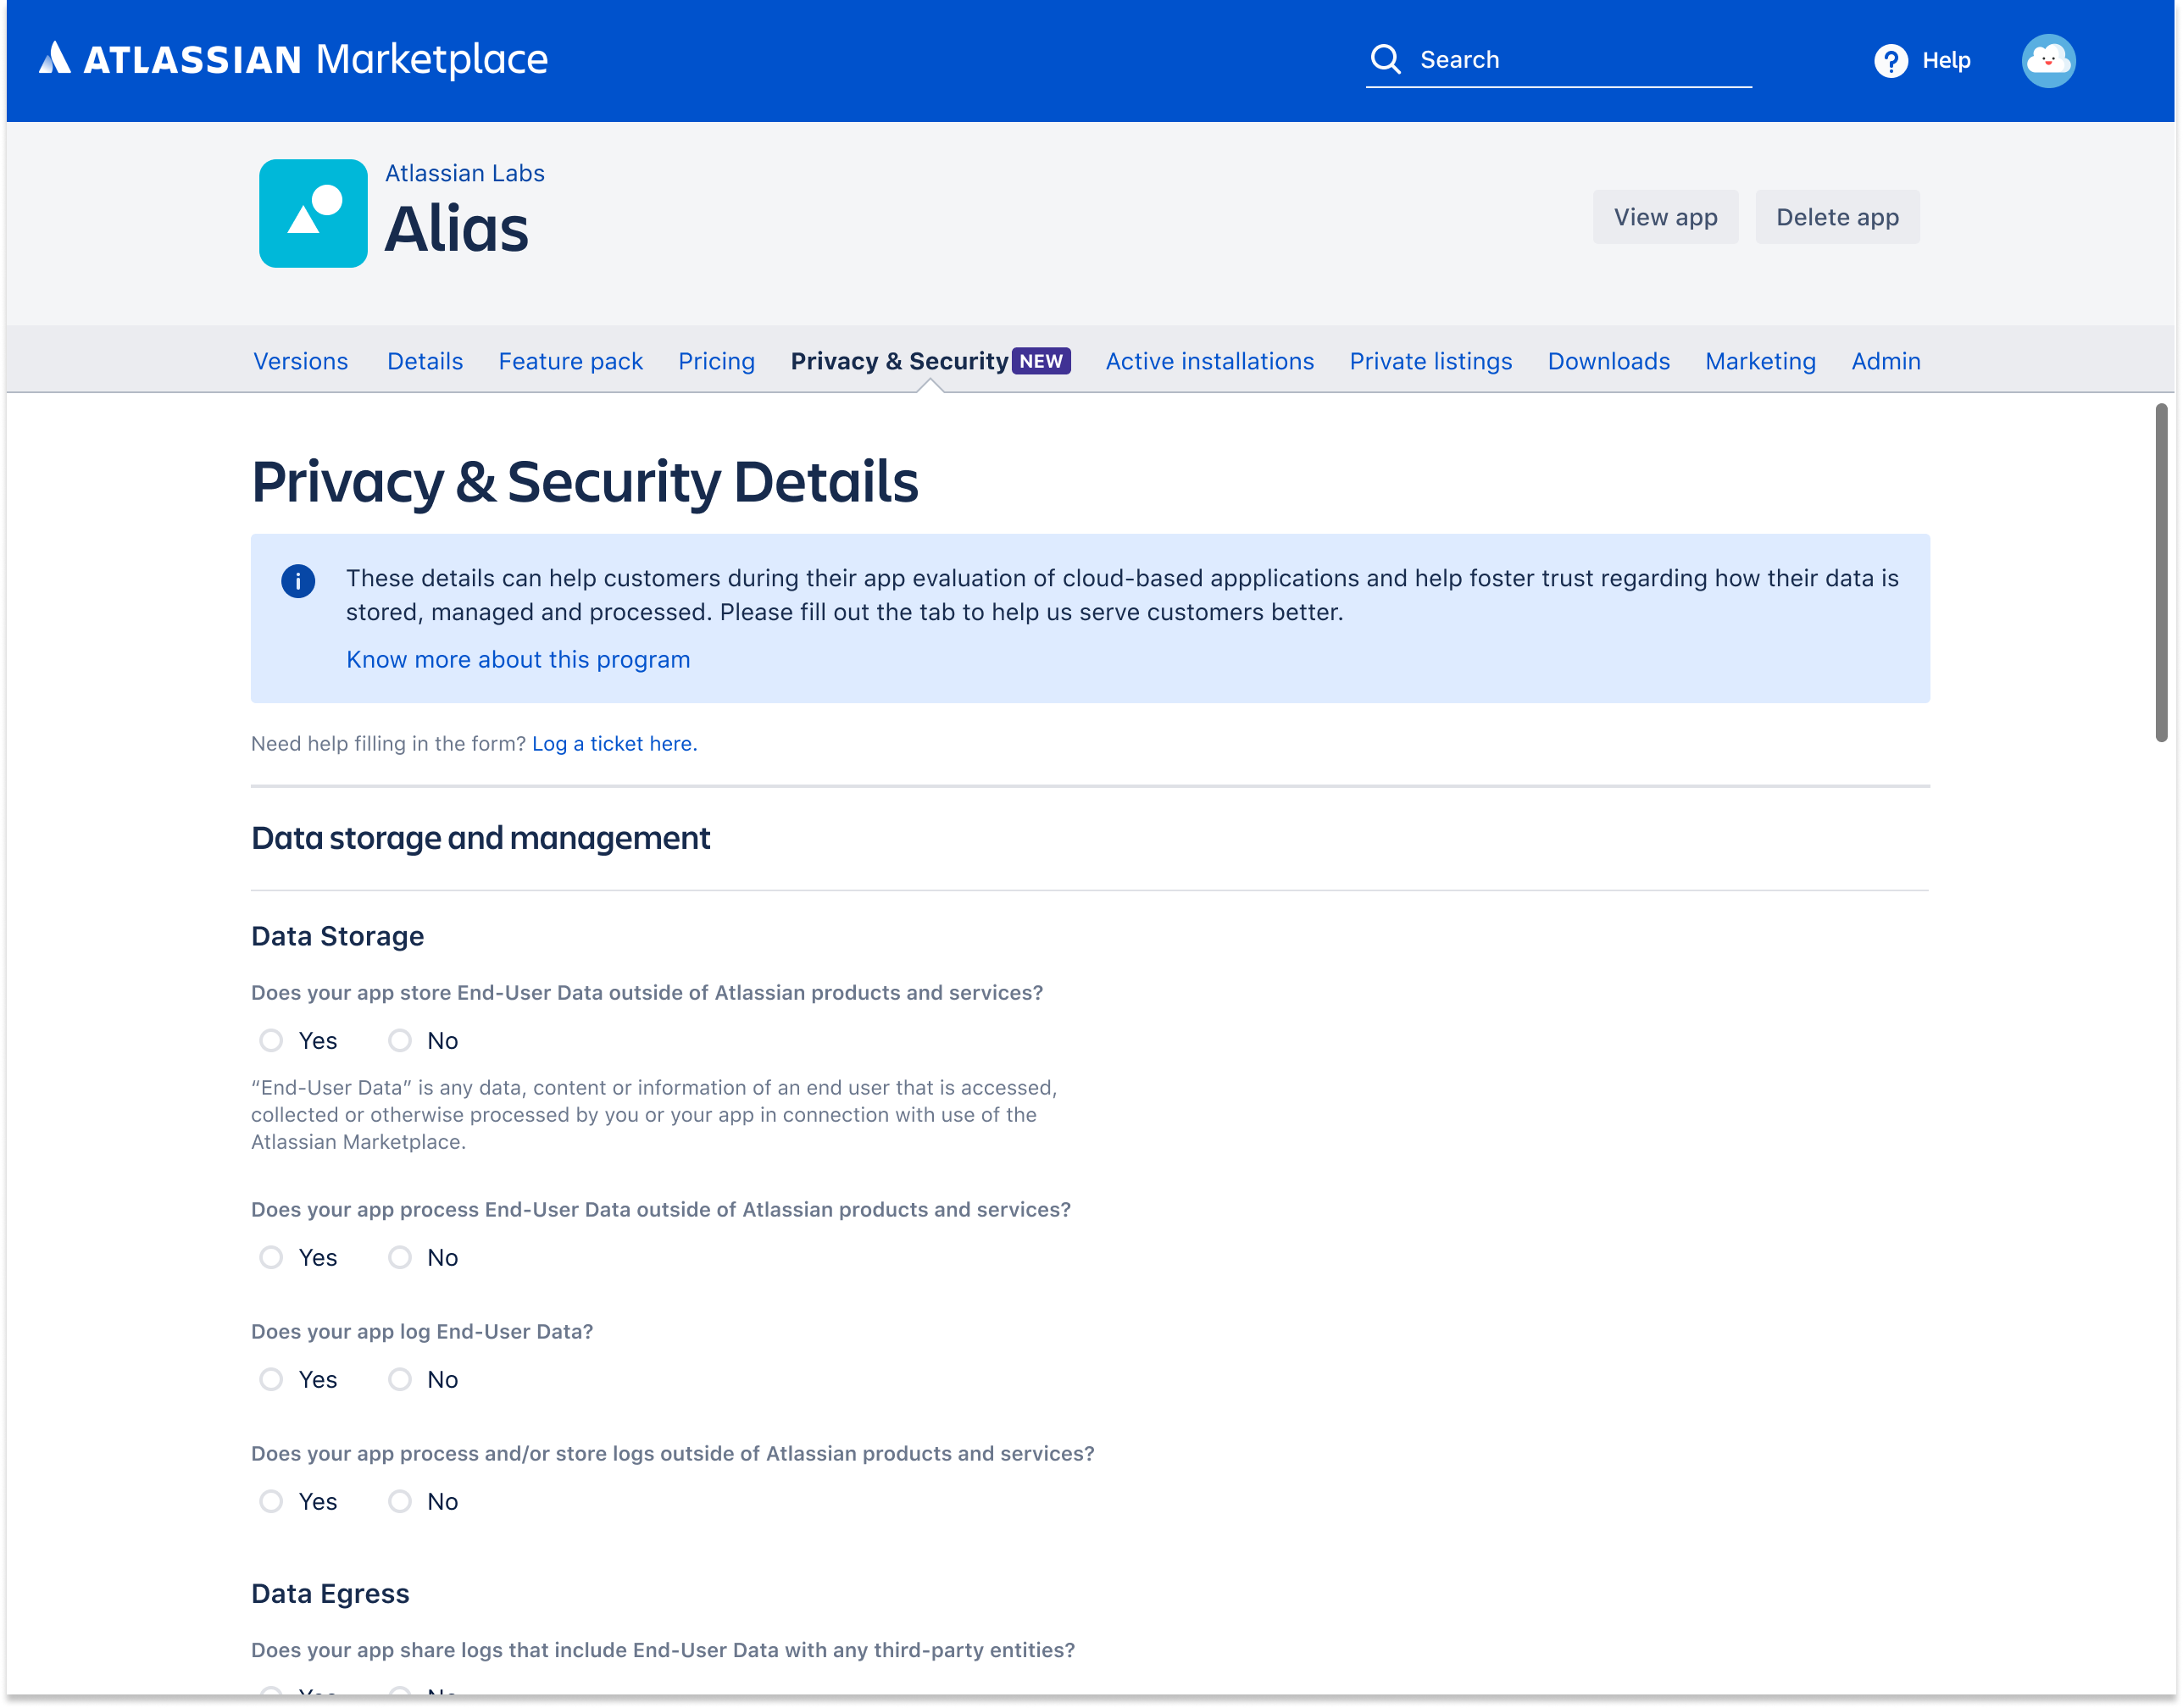The image size is (2183, 1708).
Task: Open the Versions tab
Action: (x=301, y=360)
